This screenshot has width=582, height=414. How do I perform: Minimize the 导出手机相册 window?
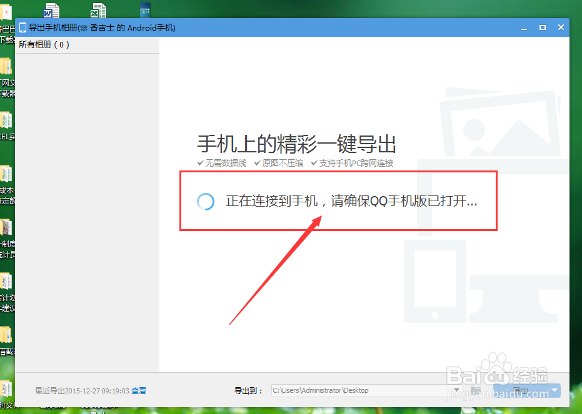coord(524,28)
